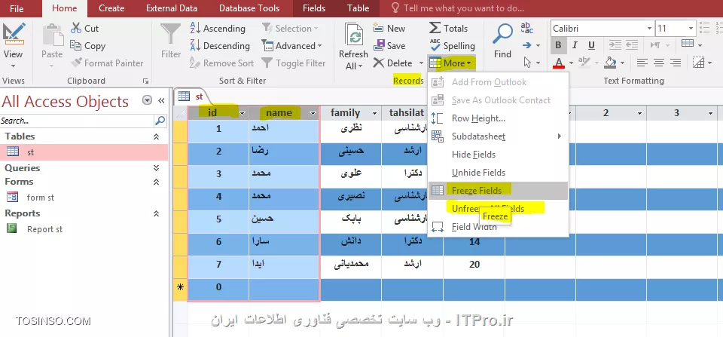Viewport: 723px width, 337px height.
Task: Click the Select pointer icon
Action: [x=527, y=63]
